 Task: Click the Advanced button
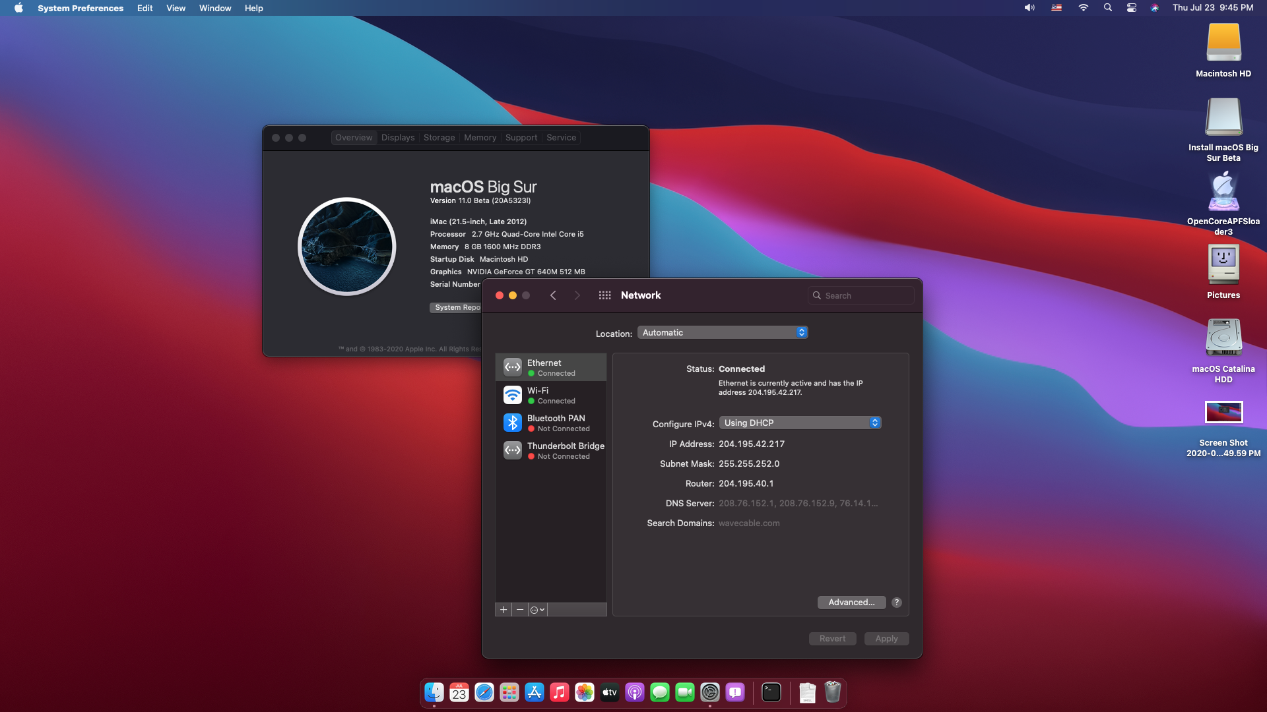(851, 603)
